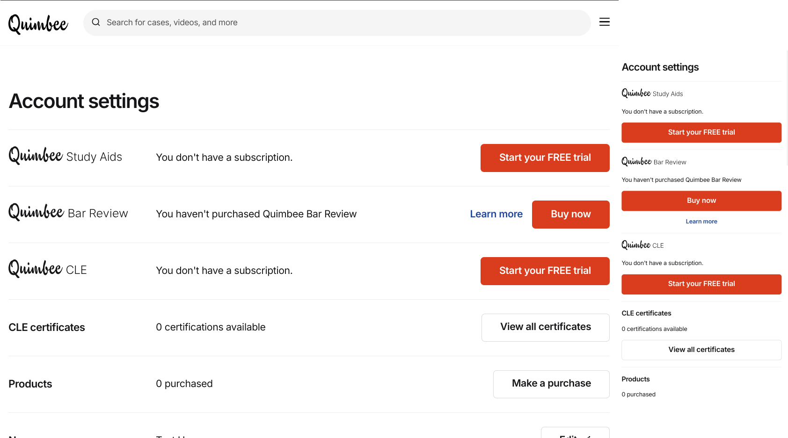788x438 pixels.
Task: Start Study Aids free trial in narrow panel
Action: pyautogui.click(x=701, y=133)
